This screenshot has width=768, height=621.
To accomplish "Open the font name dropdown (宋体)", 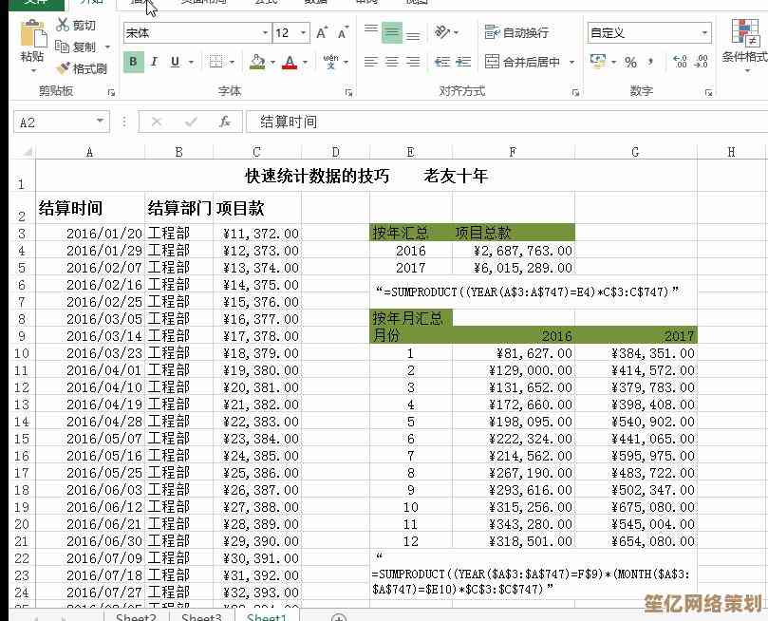I will point(265,33).
